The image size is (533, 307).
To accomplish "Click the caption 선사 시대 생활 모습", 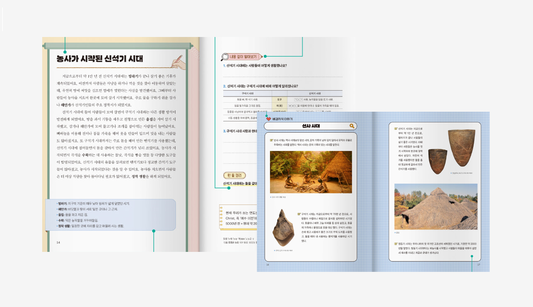I will click(x=278, y=197).
